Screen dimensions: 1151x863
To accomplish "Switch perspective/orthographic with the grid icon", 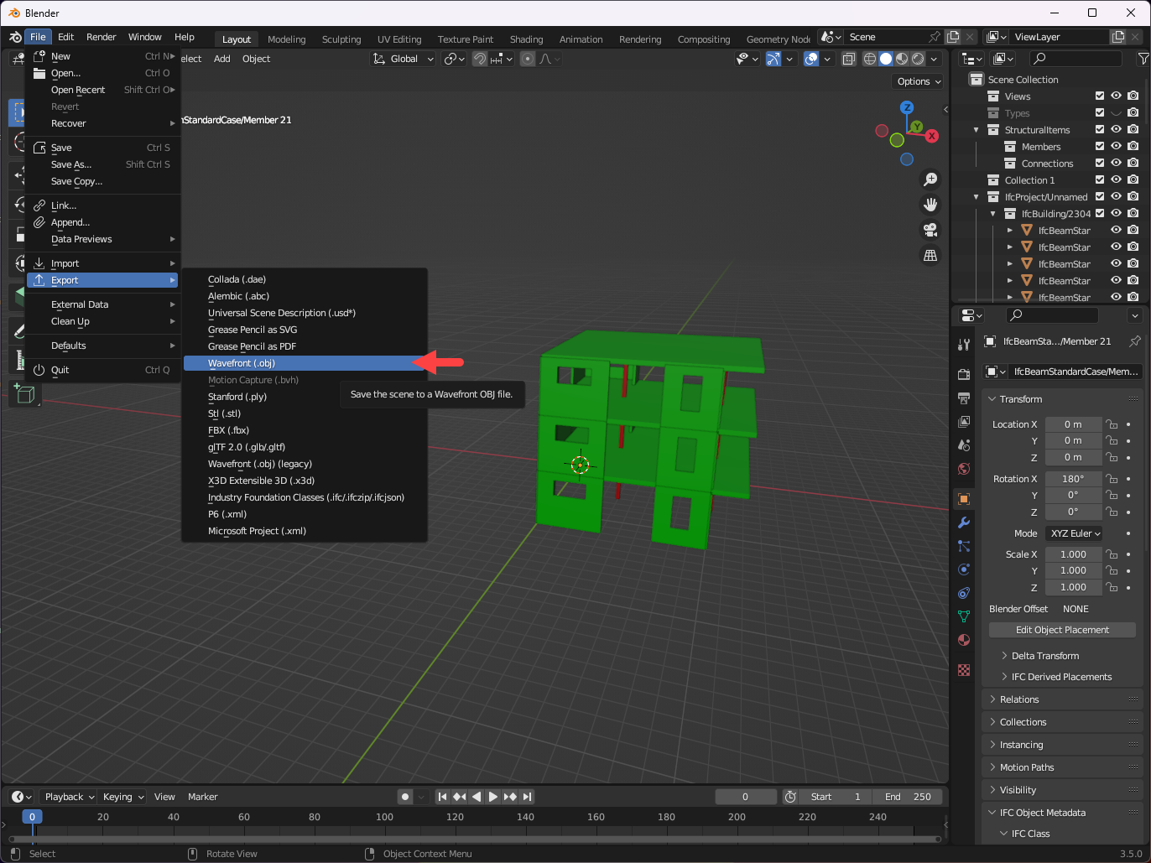I will coord(930,255).
